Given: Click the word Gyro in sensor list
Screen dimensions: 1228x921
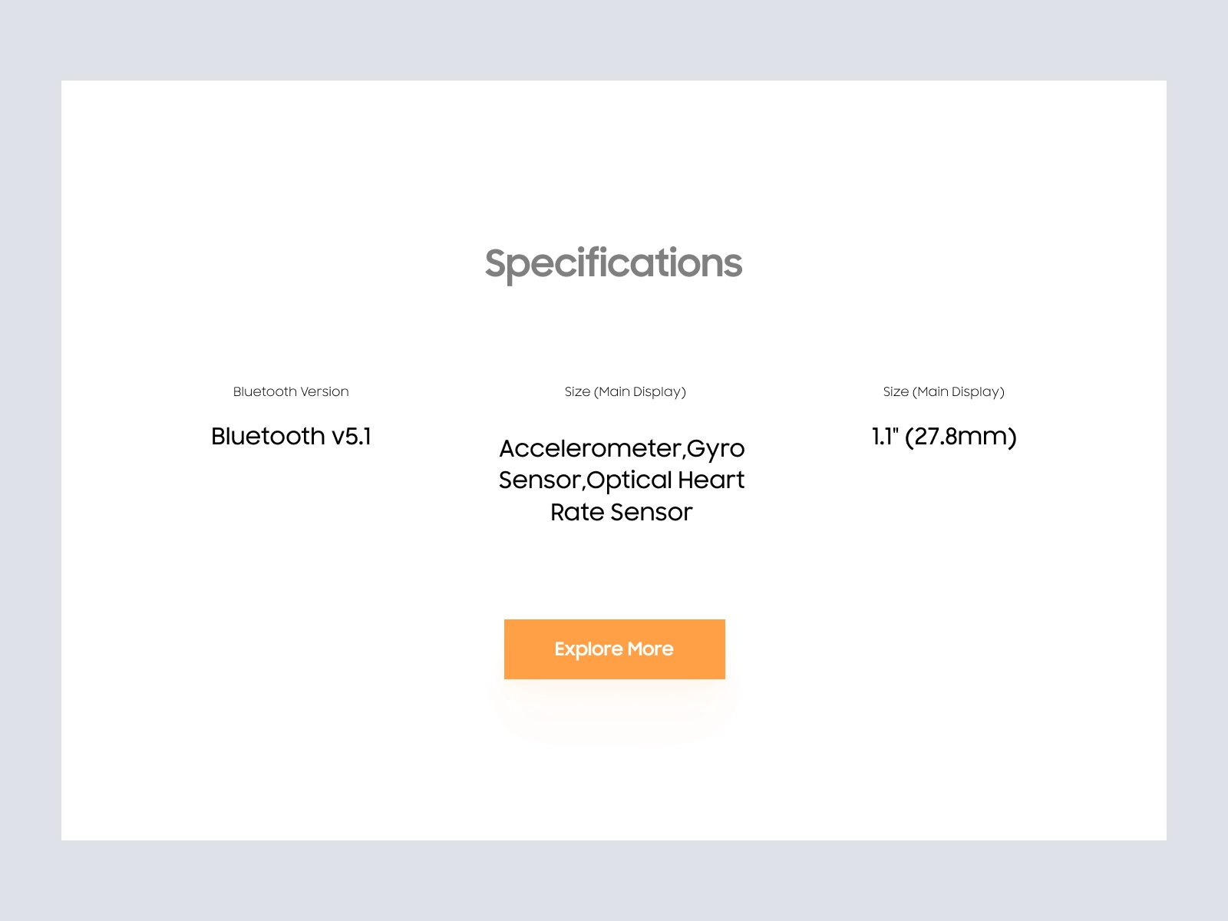Looking at the screenshot, I should pos(716,449).
